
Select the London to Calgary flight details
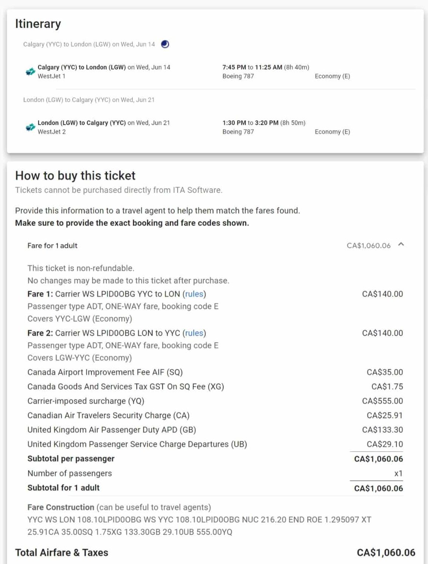(104, 123)
